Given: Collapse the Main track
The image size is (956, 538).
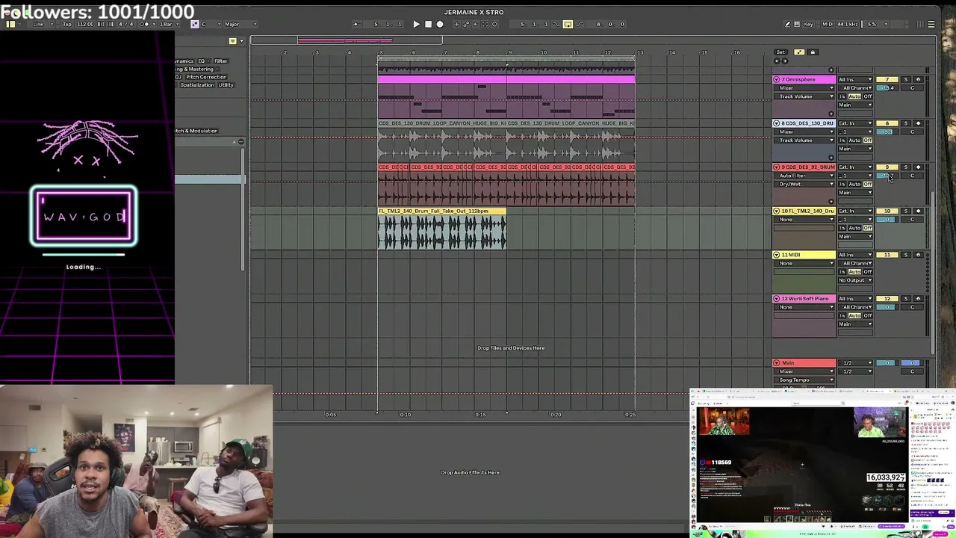Looking at the screenshot, I should (x=777, y=363).
